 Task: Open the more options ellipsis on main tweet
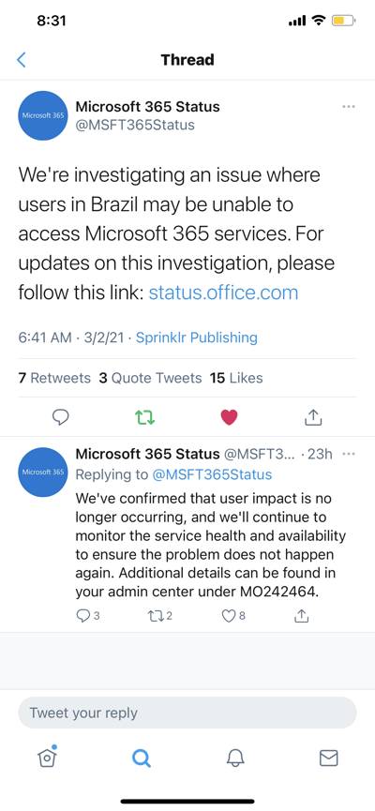coord(349,107)
